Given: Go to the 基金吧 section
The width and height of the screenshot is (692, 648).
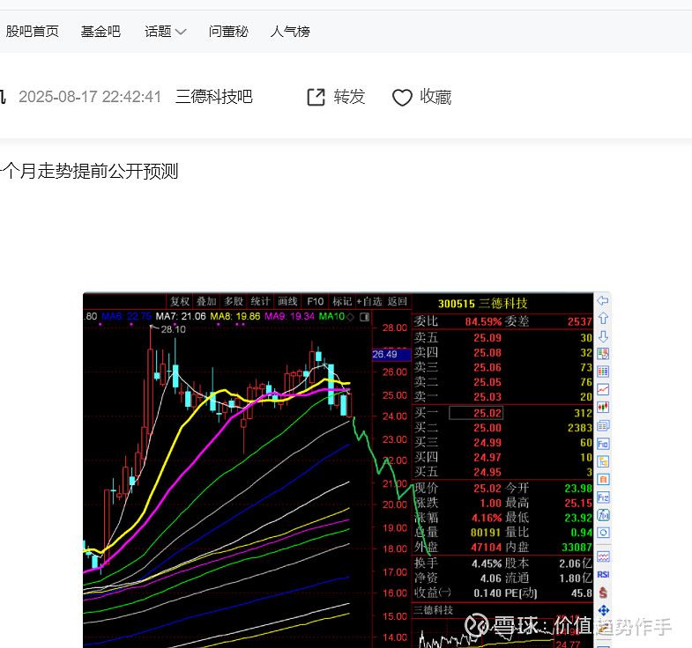Looking at the screenshot, I should [100, 32].
